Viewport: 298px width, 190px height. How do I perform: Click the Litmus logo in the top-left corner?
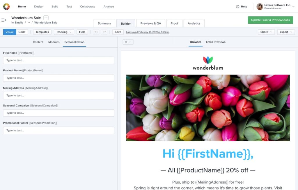[x=6, y=6]
